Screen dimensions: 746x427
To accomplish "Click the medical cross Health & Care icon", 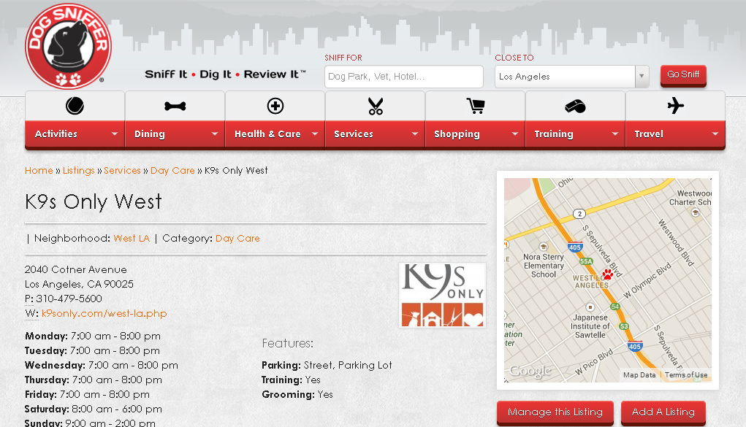I will (x=275, y=106).
